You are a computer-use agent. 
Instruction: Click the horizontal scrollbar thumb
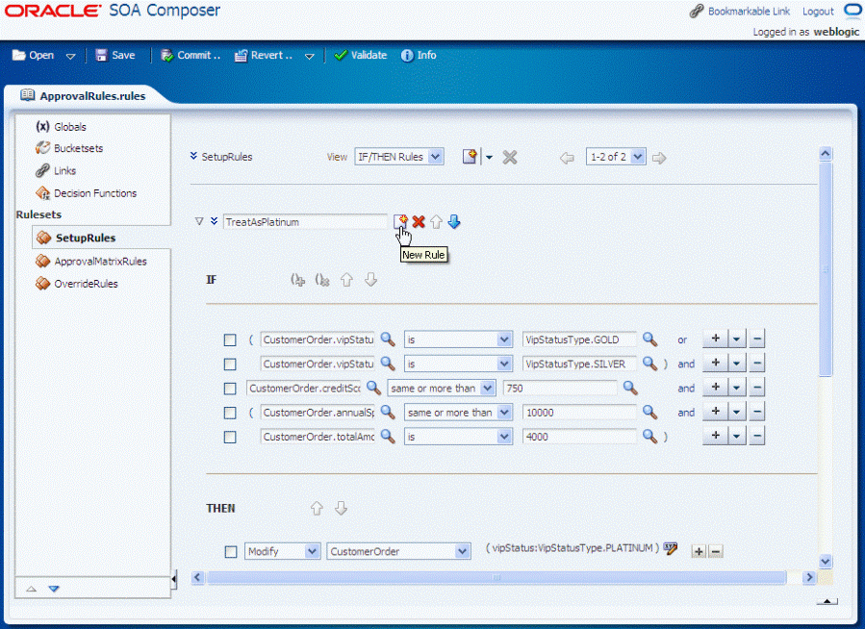(496, 577)
